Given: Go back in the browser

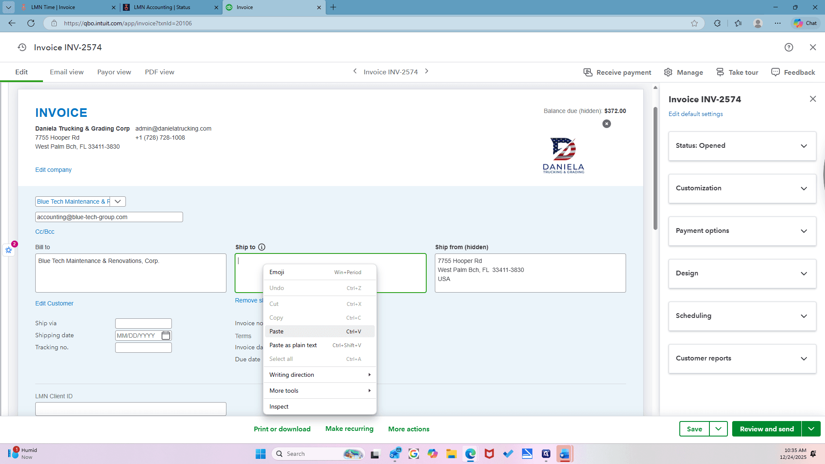Looking at the screenshot, I should point(12,23).
